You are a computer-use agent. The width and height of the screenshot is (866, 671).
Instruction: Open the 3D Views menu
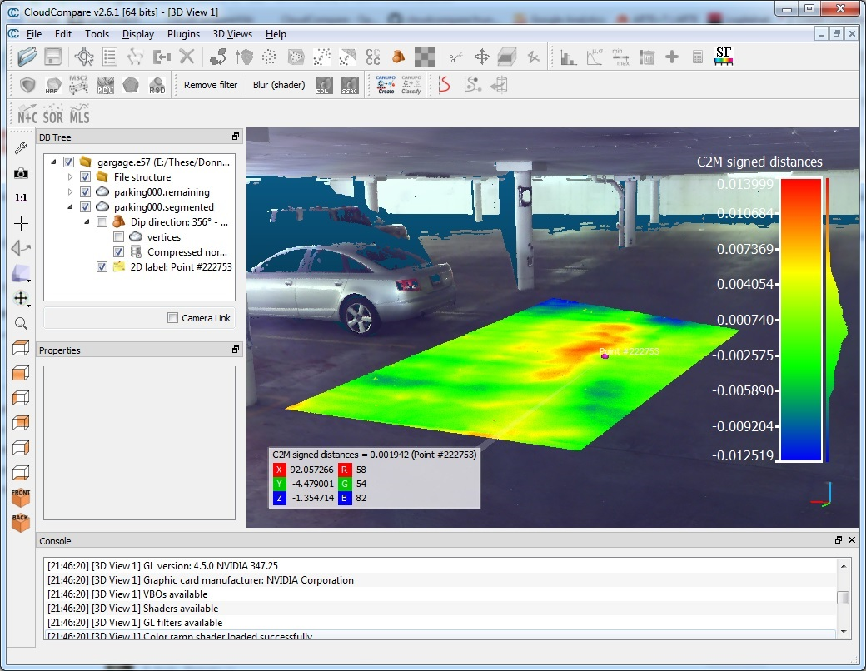(x=232, y=34)
